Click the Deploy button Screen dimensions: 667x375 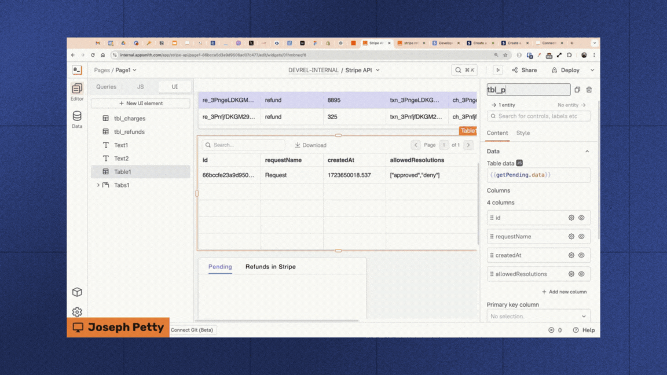click(x=565, y=70)
